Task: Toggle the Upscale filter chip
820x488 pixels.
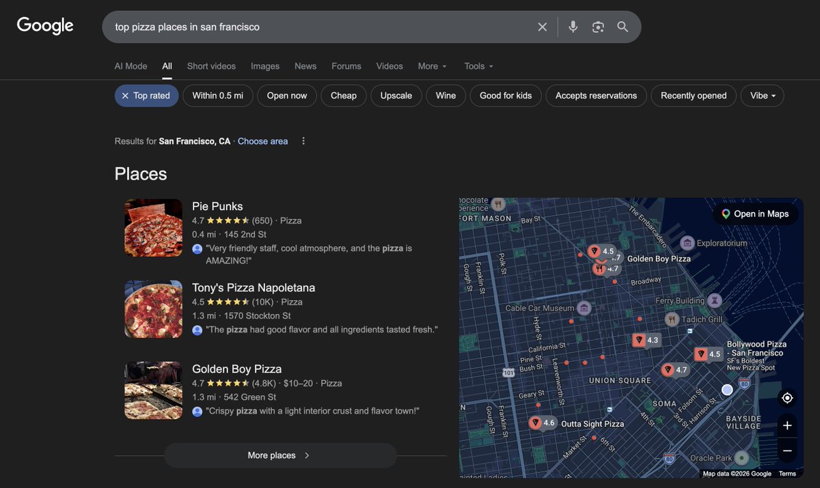Action: click(396, 96)
